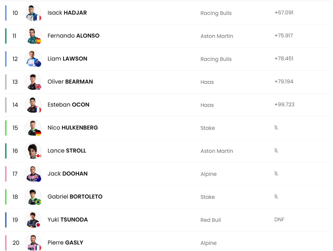Click the UK flag beside Oliver Bearman
Screen dimensions: 333x251
click(38, 87)
